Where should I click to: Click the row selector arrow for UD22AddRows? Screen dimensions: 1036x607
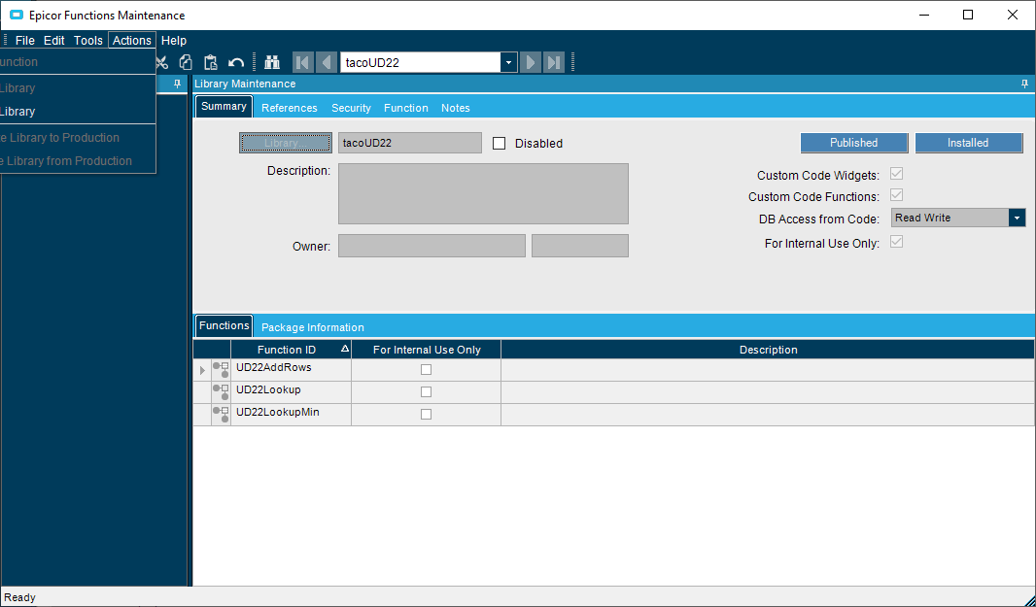(202, 371)
